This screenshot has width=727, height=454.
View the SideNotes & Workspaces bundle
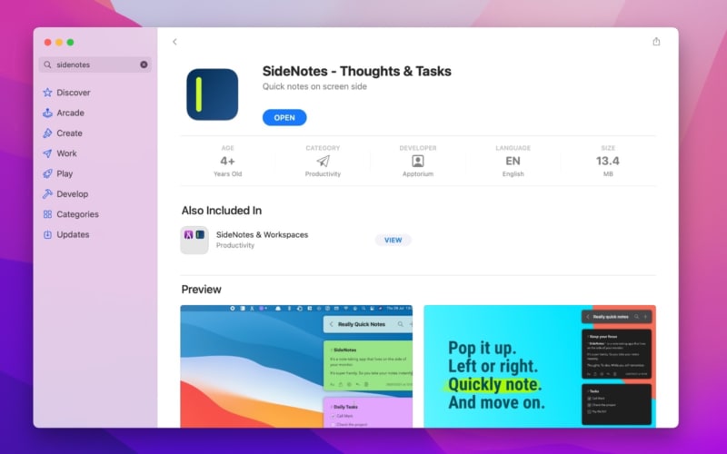393,240
